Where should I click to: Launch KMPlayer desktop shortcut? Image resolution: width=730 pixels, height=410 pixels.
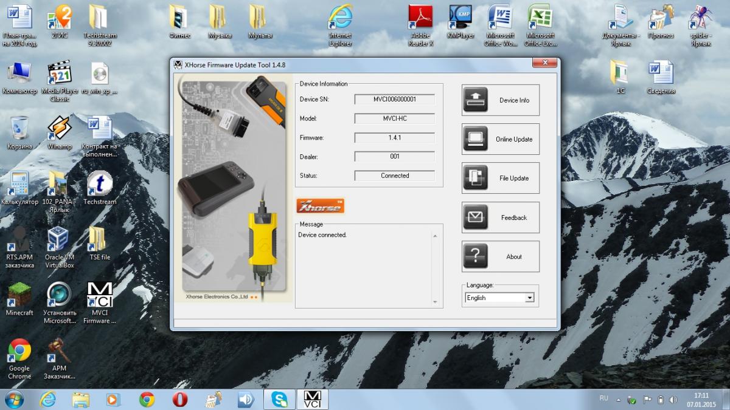coord(460,19)
